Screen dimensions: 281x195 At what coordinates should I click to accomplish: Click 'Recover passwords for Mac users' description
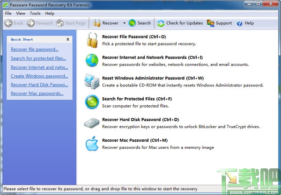(158, 148)
